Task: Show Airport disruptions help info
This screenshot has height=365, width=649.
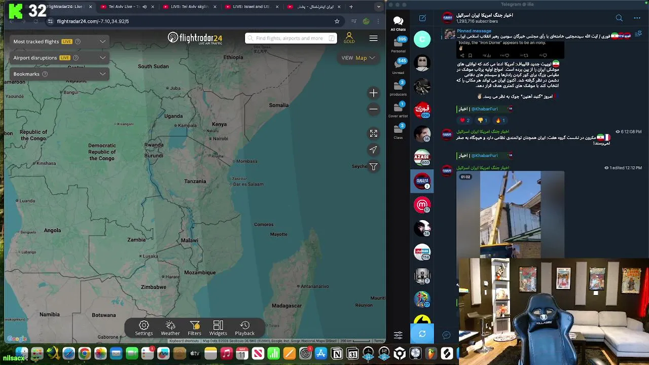Action: coord(76,58)
